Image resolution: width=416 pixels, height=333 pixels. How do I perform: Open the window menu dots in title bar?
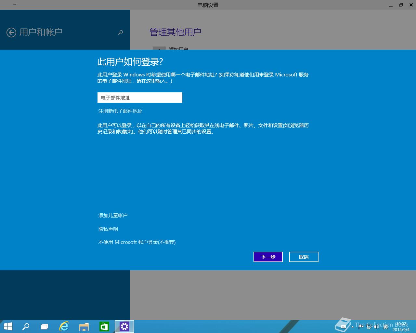[x=15, y=5]
